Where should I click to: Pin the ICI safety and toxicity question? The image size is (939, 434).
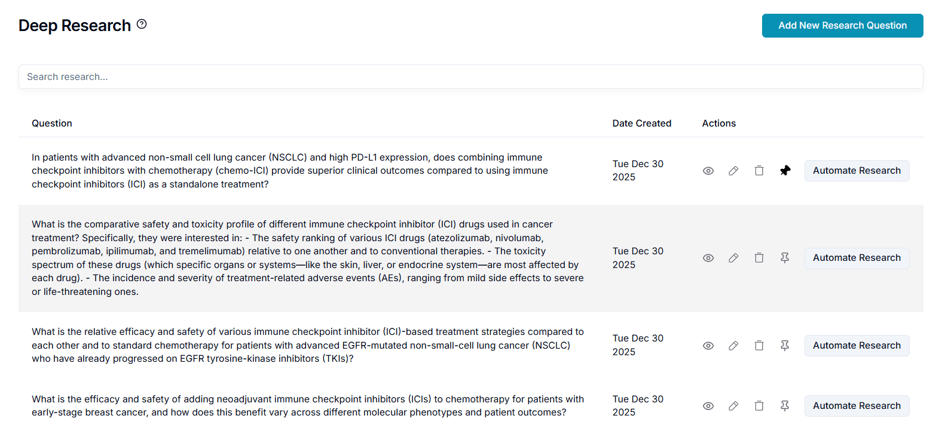point(785,258)
